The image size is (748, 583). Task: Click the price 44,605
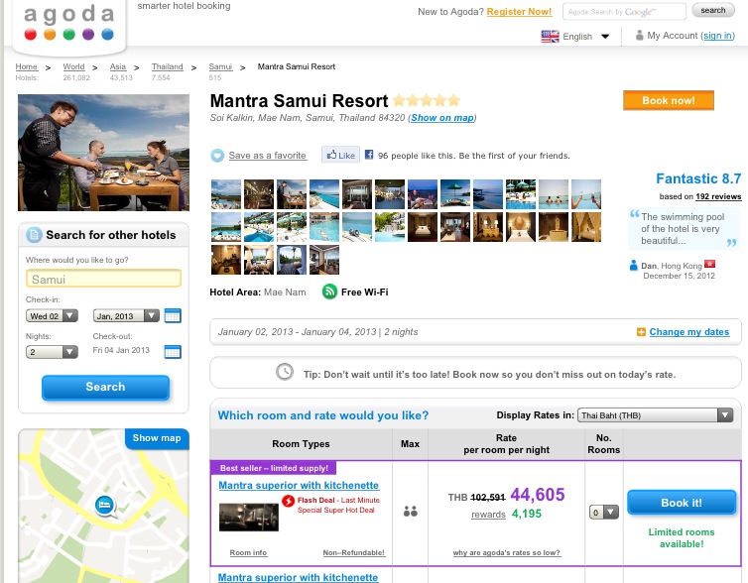coord(538,495)
